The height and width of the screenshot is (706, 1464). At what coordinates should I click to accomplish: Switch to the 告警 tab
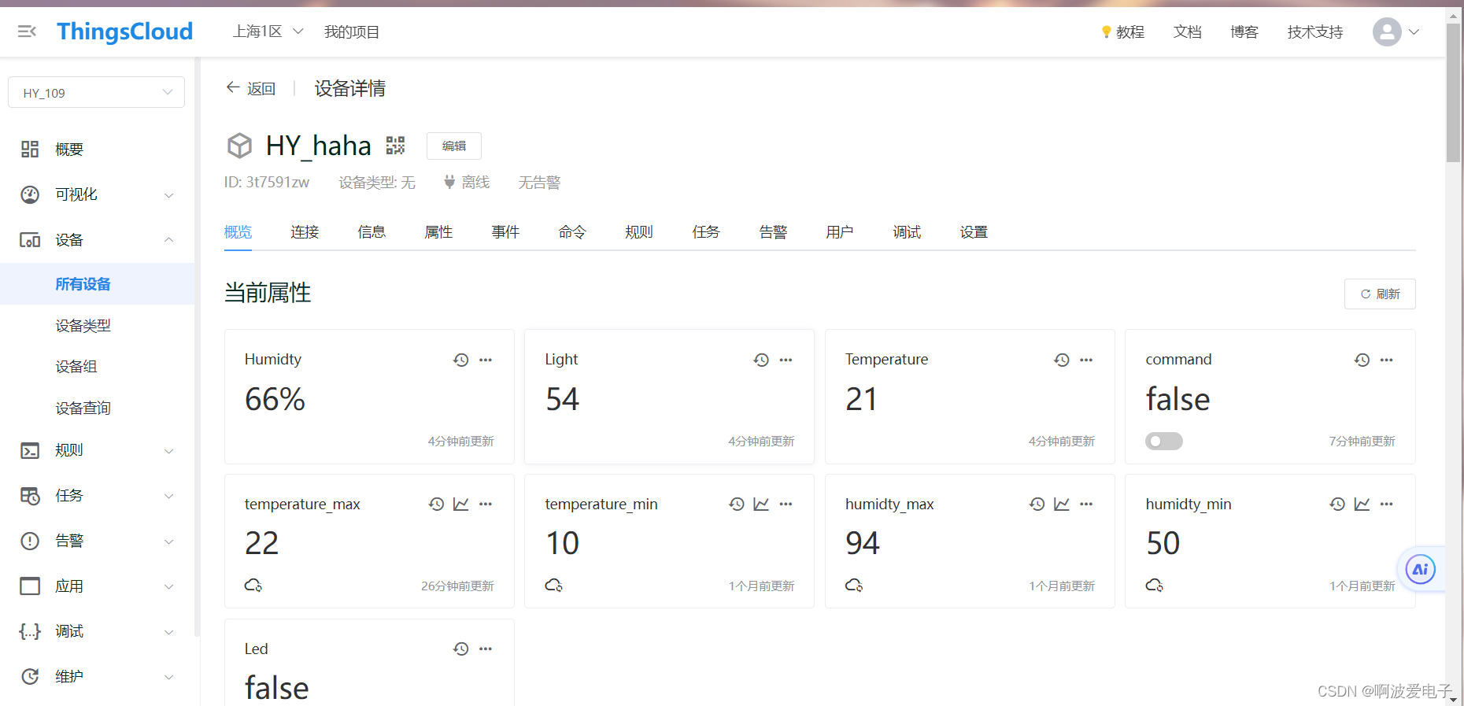tap(773, 232)
